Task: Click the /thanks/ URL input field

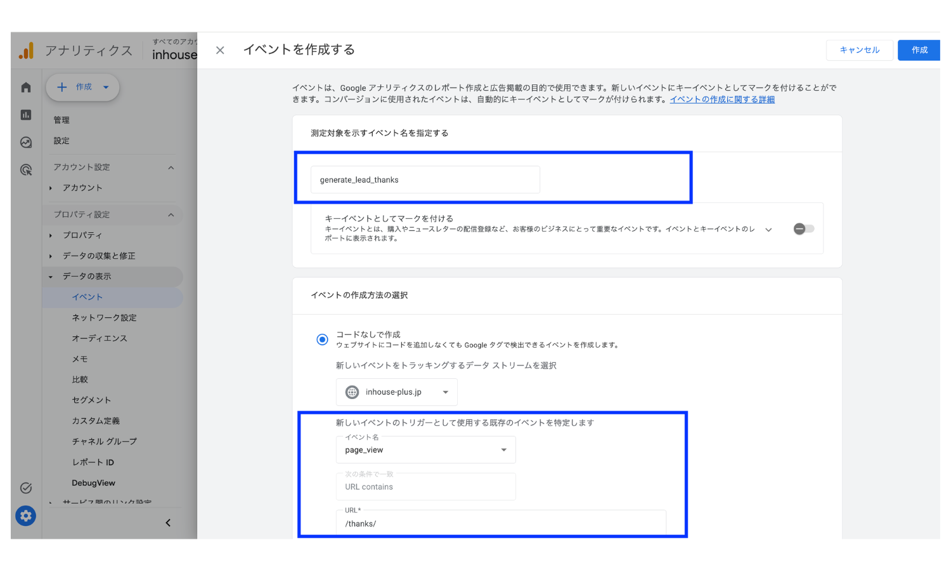Action: [501, 523]
